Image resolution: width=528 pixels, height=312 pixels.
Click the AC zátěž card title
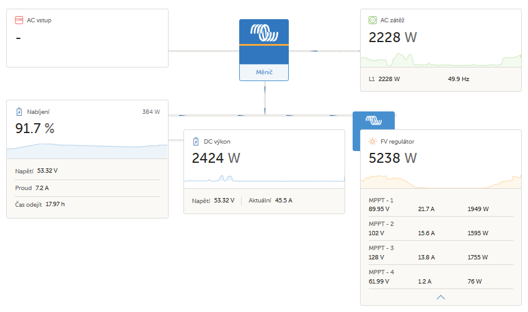(x=392, y=20)
